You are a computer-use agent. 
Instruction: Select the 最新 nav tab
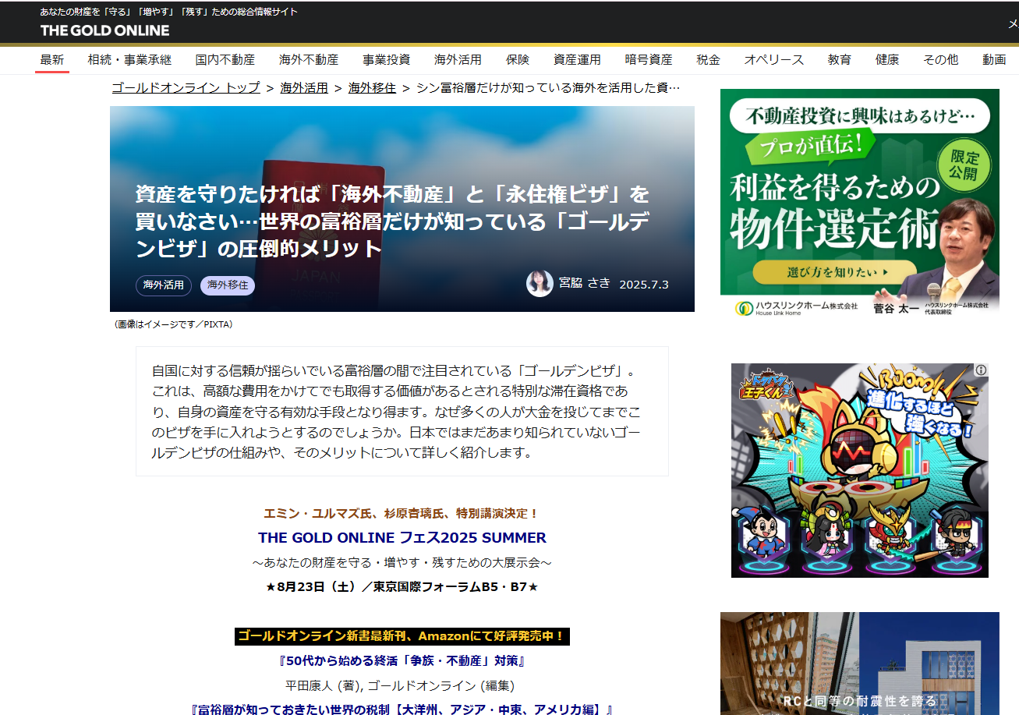[52, 59]
